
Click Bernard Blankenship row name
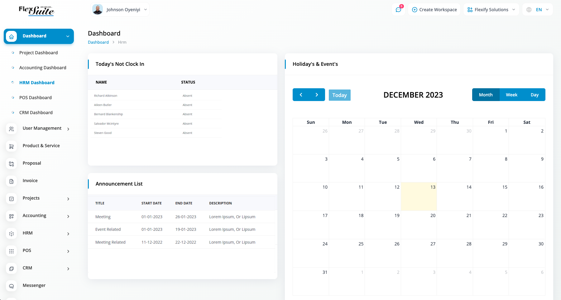pyautogui.click(x=108, y=114)
